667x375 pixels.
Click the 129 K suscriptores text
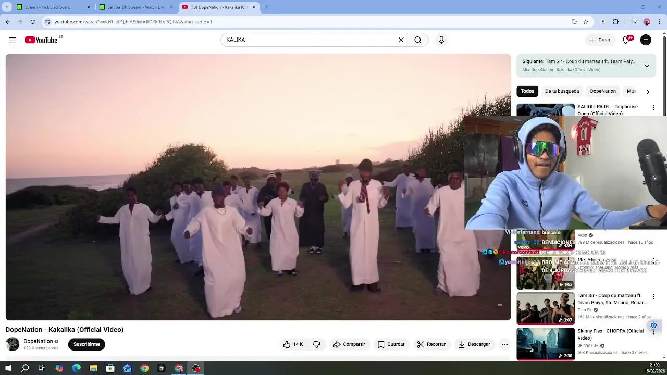pyautogui.click(x=41, y=348)
